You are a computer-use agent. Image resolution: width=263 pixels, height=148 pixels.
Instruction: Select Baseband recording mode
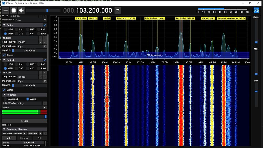tap(6, 99)
